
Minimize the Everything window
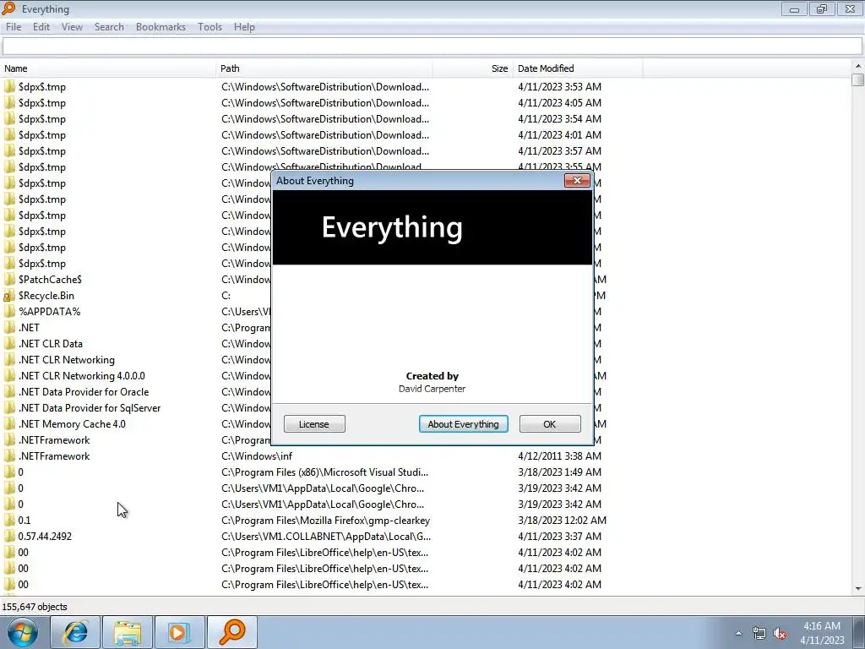794,8
